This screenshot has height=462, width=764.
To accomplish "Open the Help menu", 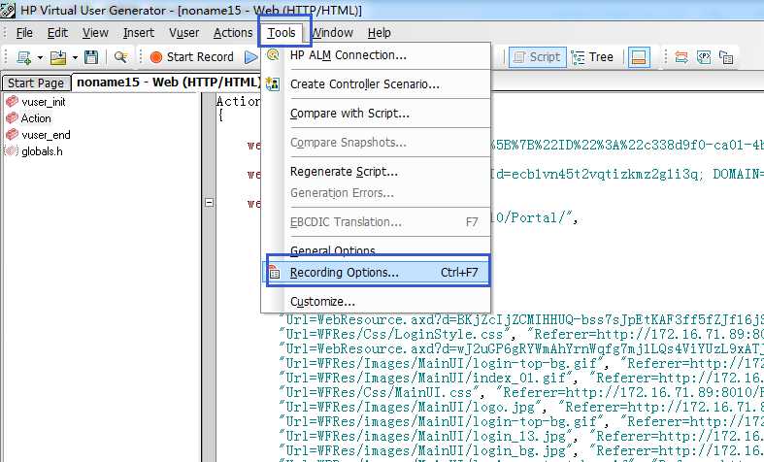I will pos(379,33).
